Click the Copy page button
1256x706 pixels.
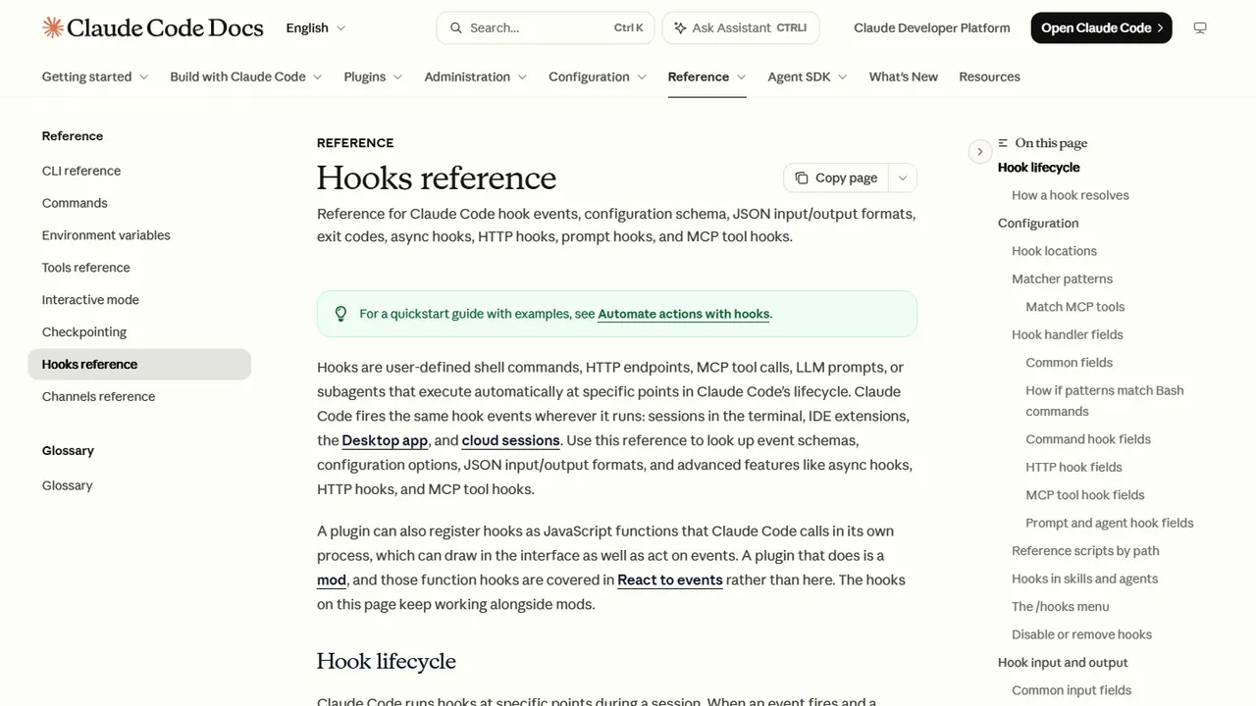coord(836,177)
